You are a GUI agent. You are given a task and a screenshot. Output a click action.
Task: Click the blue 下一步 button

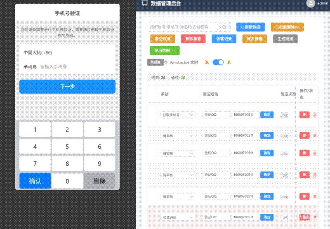[x=67, y=87]
